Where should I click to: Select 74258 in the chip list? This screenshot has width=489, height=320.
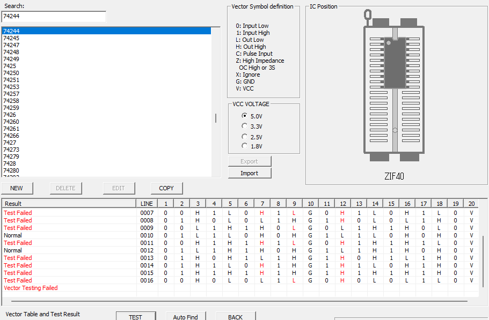pos(106,101)
